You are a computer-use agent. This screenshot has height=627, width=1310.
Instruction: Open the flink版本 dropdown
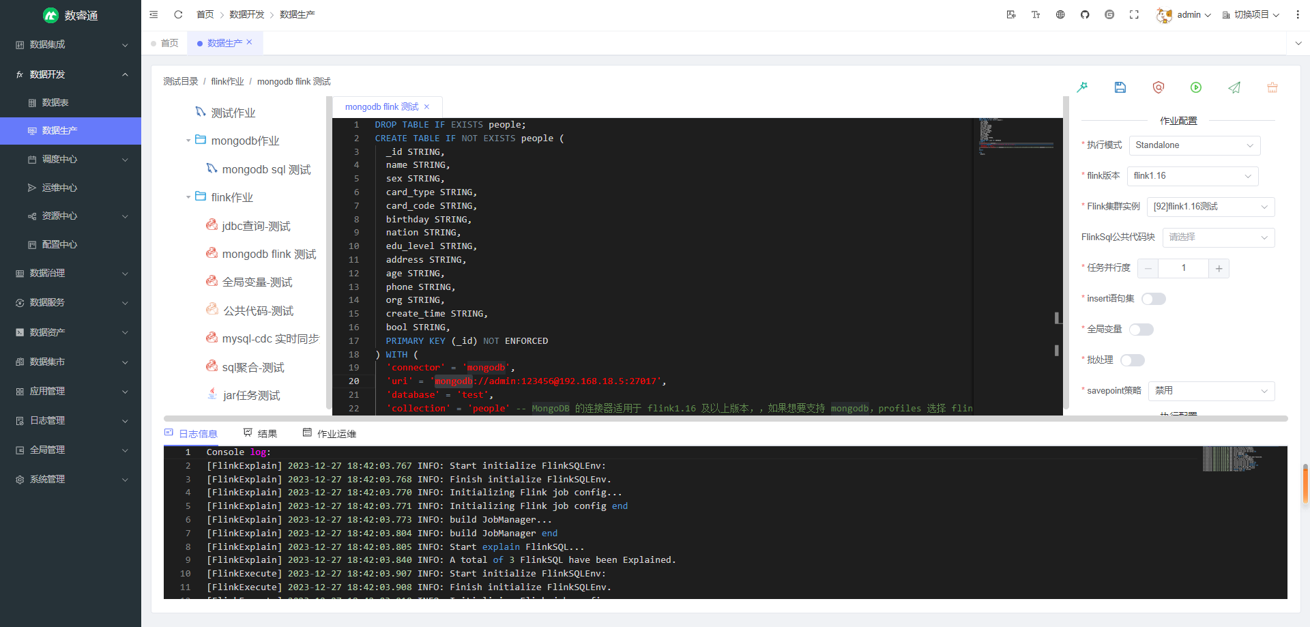(x=1193, y=176)
